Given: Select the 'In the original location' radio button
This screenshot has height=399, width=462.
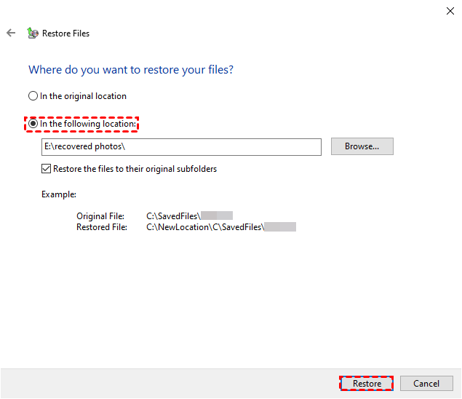Looking at the screenshot, I should [33, 96].
